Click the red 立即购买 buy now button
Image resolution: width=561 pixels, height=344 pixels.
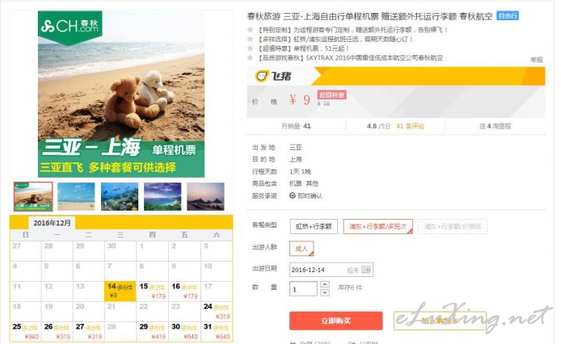pos(335,321)
